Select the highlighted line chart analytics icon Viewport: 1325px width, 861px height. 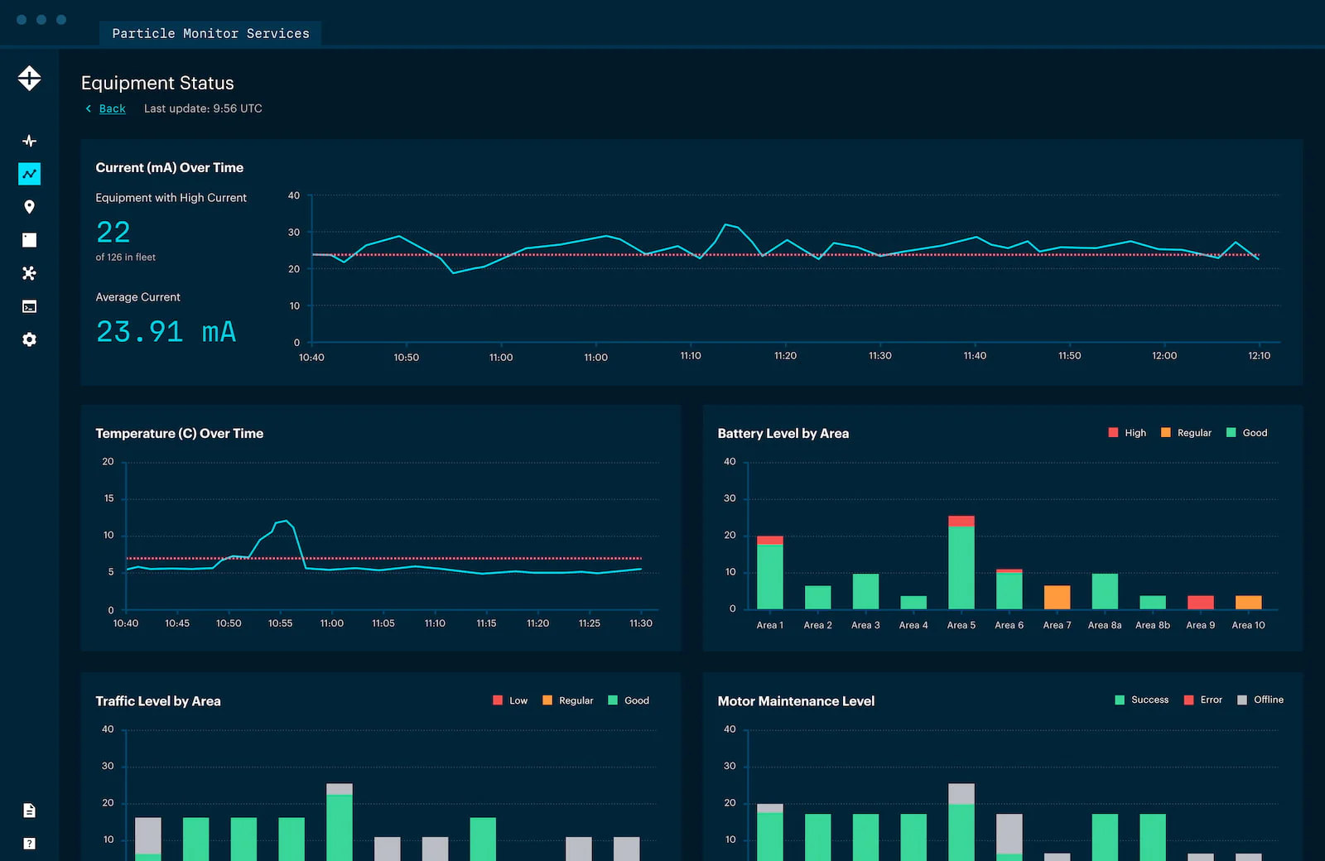pyautogui.click(x=29, y=174)
